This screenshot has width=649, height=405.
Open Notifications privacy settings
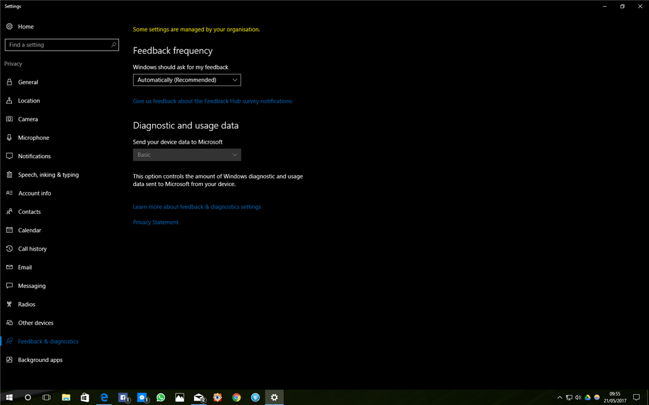click(34, 156)
